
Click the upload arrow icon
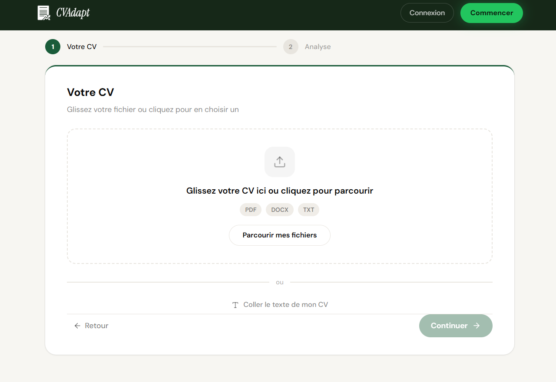(x=279, y=161)
